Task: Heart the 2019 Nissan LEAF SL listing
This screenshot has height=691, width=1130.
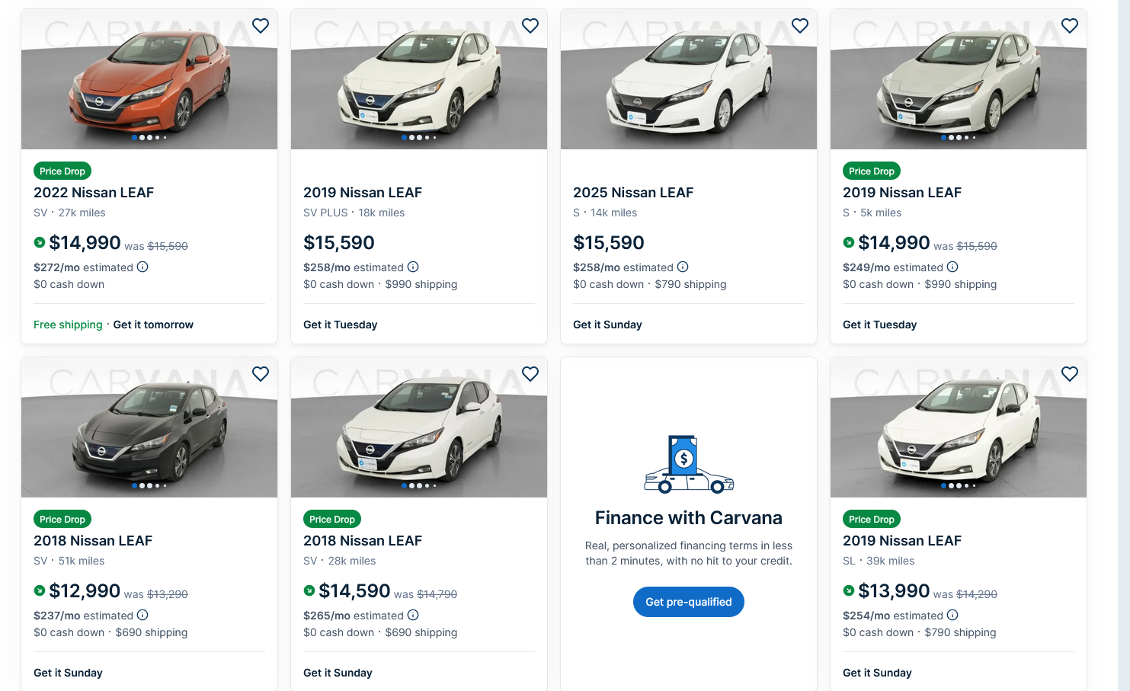Action: pyautogui.click(x=1070, y=374)
